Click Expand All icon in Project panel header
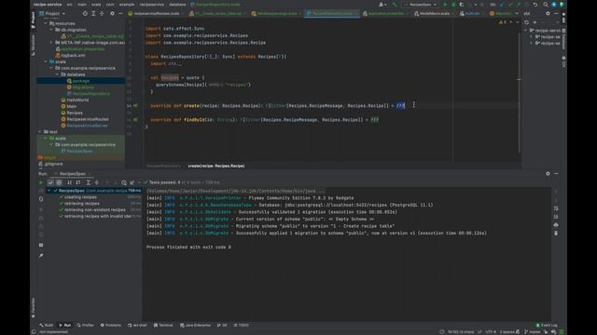The width and height of the screenshot is (597, 335). (93, 13)
